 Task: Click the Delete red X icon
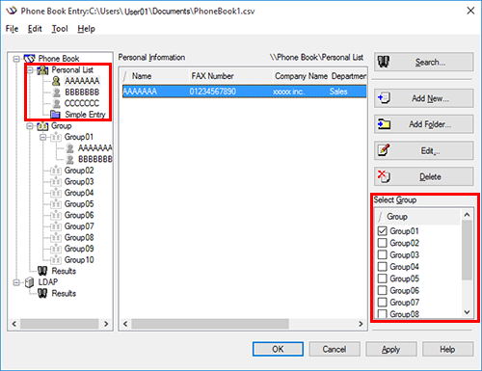click(x=384, y=176)
